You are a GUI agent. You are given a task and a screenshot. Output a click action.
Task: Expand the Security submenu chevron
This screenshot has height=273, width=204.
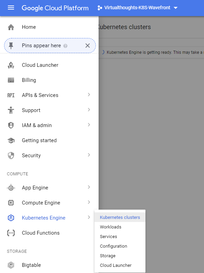89,155
